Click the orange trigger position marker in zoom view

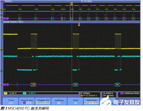[x=79, y=25]
